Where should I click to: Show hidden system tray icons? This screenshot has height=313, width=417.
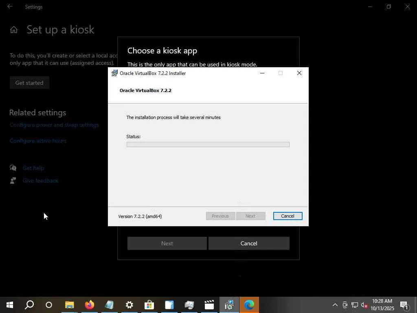click(335, 305)
